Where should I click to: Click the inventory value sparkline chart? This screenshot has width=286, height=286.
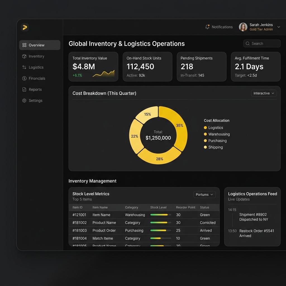(104, 74)
